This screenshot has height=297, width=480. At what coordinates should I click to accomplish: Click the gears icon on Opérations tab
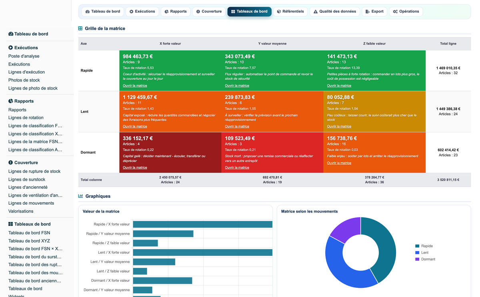pyautogui.click(x=395, y=12)
